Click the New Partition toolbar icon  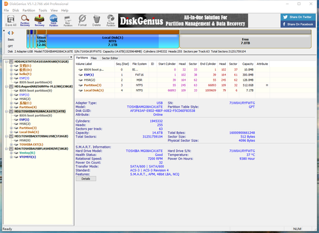[x=68, y=21]
